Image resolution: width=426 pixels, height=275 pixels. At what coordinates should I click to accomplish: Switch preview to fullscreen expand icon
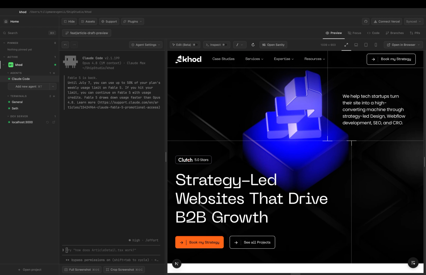pyautogui.click(x=346, y=45)
